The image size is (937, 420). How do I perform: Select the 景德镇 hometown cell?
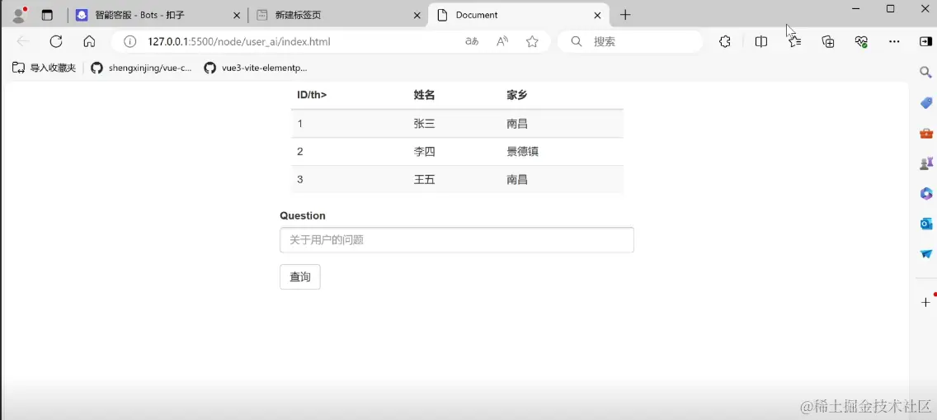pos(522,152)
